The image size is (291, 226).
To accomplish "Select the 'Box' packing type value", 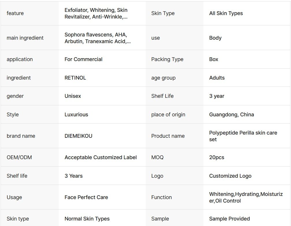I will (x=214, y=59).
